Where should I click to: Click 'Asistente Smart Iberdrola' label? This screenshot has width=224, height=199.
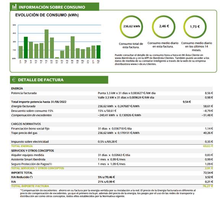click(28, 159)
